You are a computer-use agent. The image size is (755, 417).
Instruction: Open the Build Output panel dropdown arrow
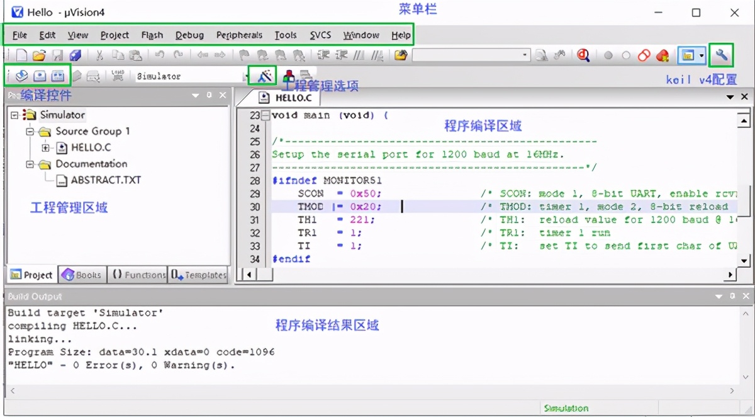click(x=719, y=296)
